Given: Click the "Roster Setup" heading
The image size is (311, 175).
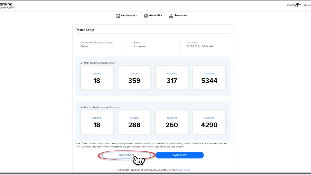Looking at the screenshot, I should tap(85, 30).
